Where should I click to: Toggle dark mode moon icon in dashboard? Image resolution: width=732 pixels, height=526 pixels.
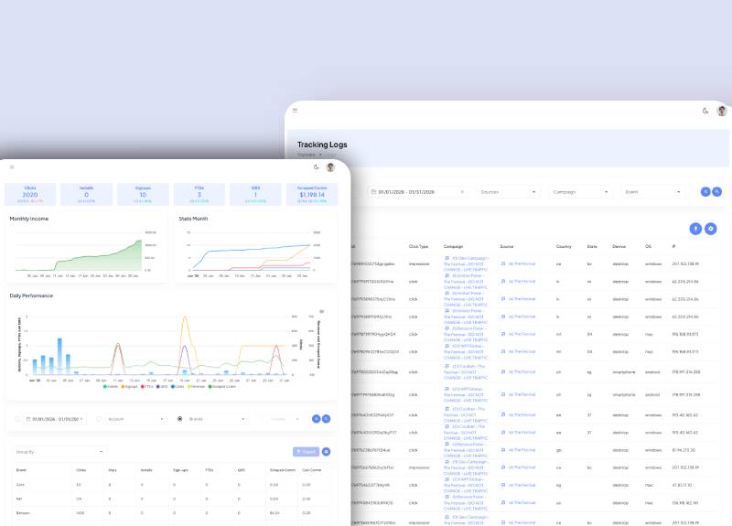tap(316, 166)
